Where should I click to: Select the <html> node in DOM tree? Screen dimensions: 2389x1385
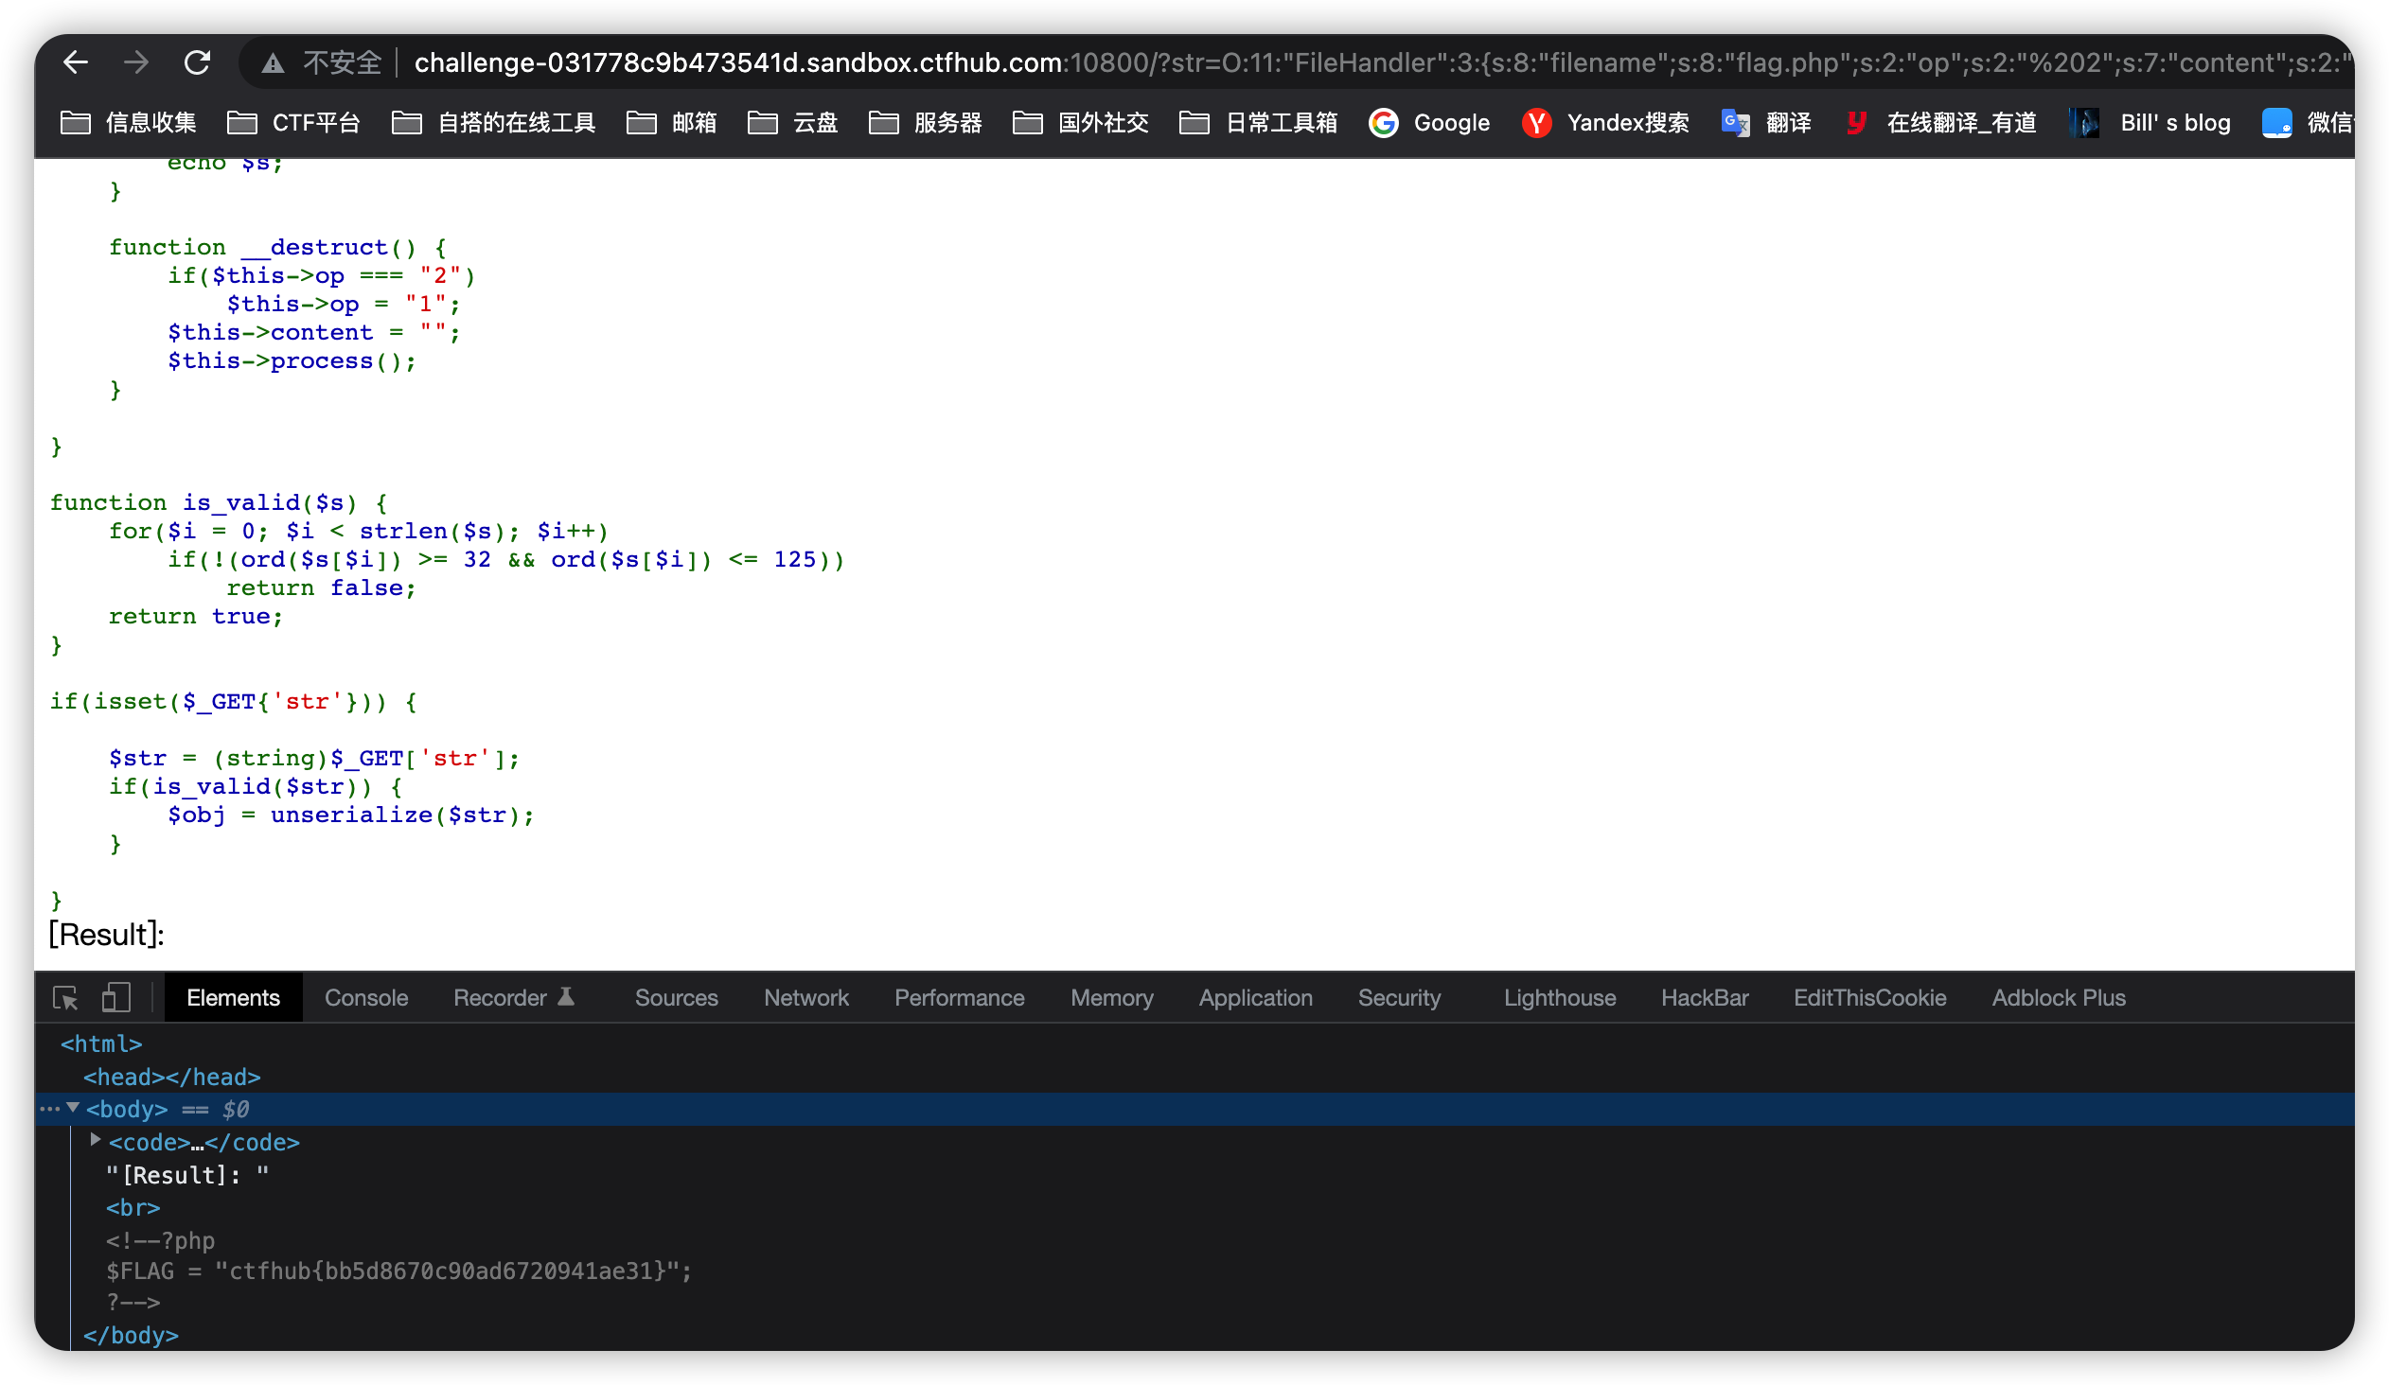pos(101,1043)
